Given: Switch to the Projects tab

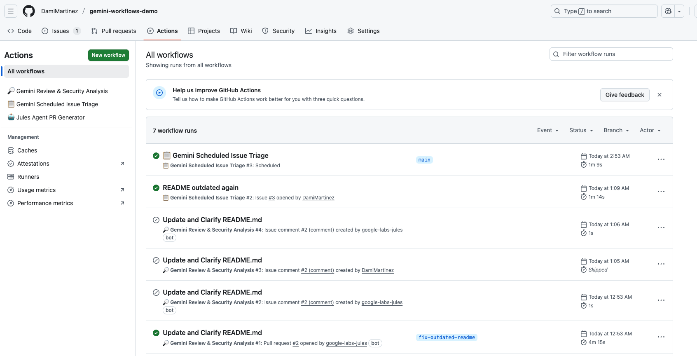Looking at the screenshot, I should 204,31.
